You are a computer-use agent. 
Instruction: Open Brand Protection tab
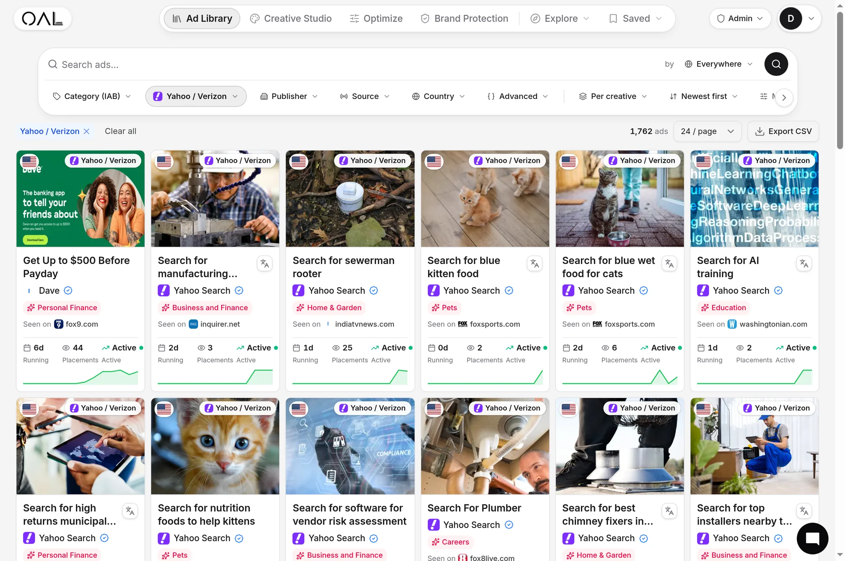coord(464,19)
